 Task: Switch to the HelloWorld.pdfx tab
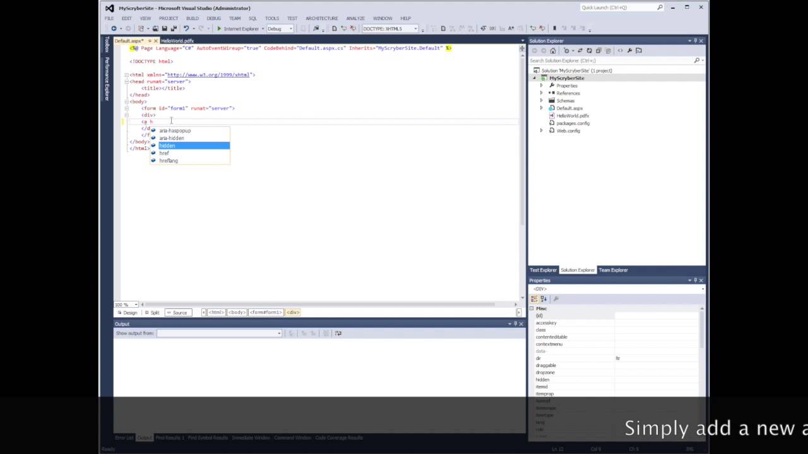tap(177, 41)
